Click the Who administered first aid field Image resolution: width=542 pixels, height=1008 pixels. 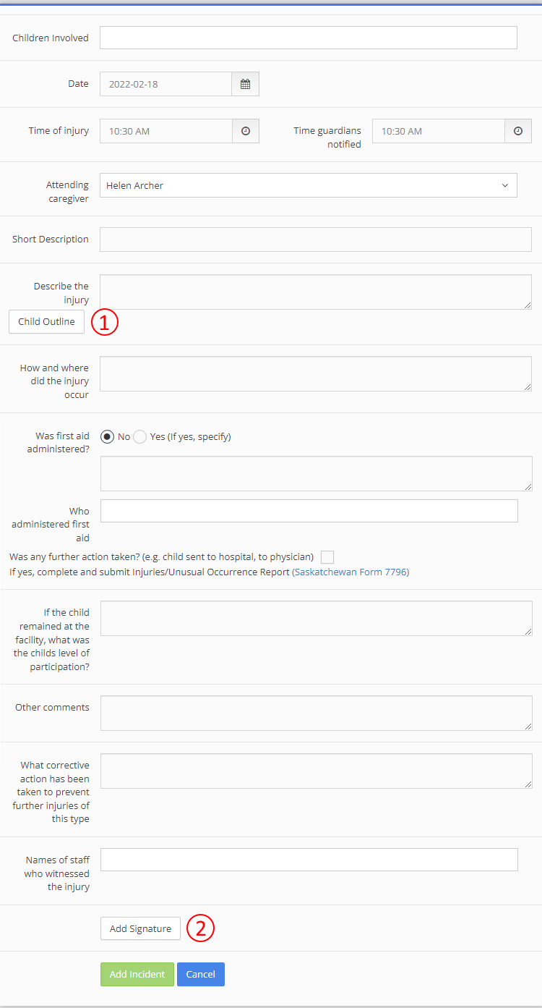309,510
